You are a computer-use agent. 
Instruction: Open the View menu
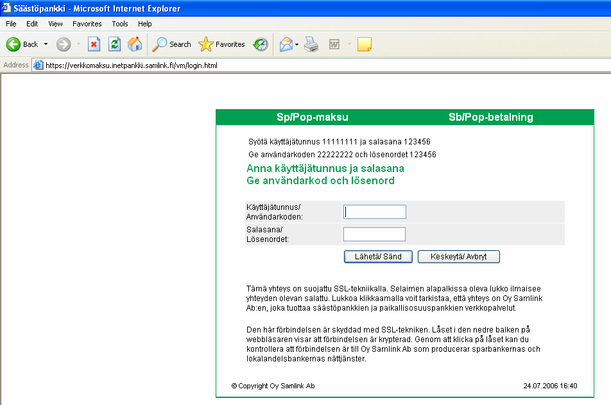pyautogui.click(x=55, y=24)
